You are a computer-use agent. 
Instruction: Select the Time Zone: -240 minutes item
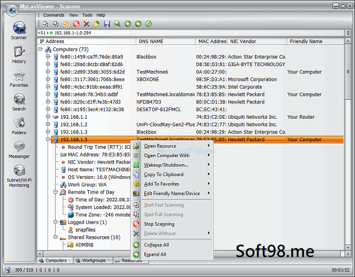(99, 214)
